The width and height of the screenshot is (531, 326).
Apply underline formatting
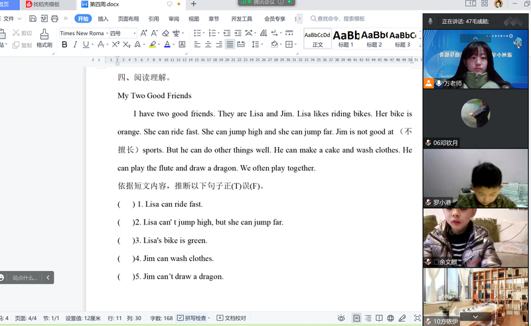click(x=86, y=44)
